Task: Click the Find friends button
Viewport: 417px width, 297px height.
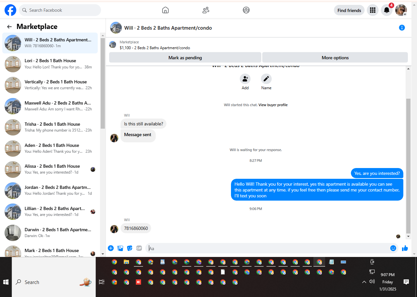Action: 349,10
